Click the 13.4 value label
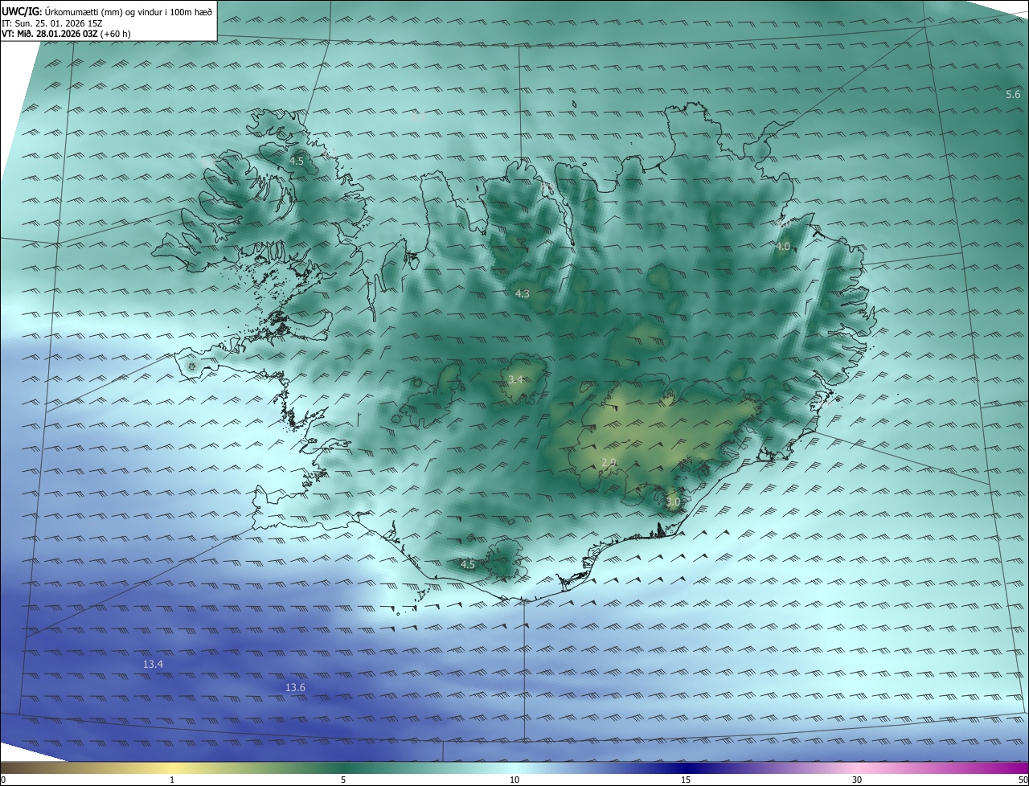Screen dimensions: 1029x786 click(x=153, y=664)
